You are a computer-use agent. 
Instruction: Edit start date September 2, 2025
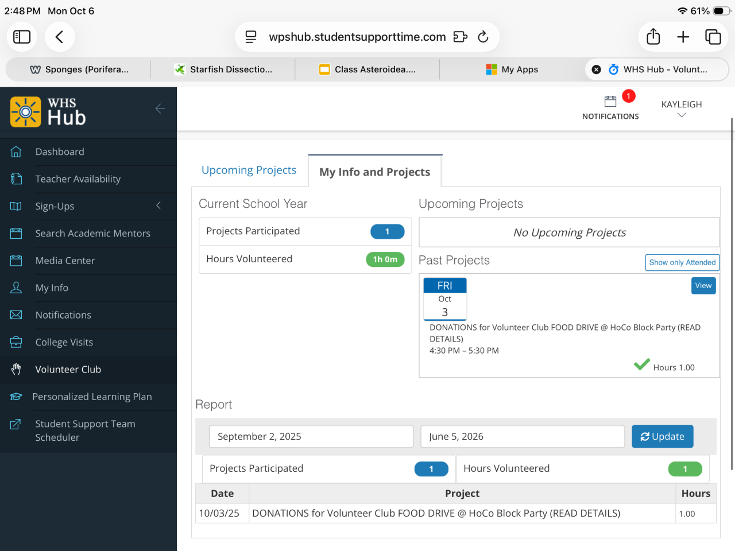point(311,436)
